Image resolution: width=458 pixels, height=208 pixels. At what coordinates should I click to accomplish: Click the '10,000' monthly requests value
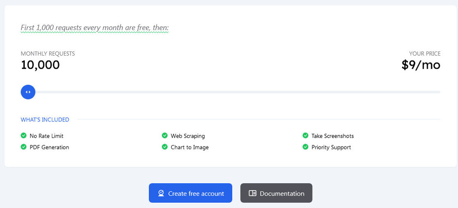tap(41, 65)
